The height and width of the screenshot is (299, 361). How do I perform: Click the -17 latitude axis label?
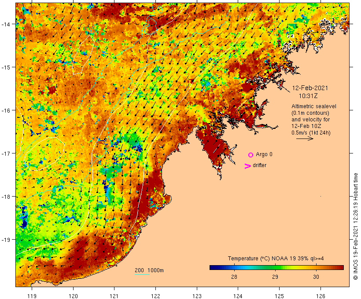[6, 153]
